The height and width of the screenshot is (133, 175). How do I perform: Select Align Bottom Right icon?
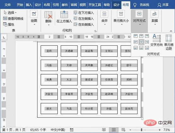coord(147,48)
